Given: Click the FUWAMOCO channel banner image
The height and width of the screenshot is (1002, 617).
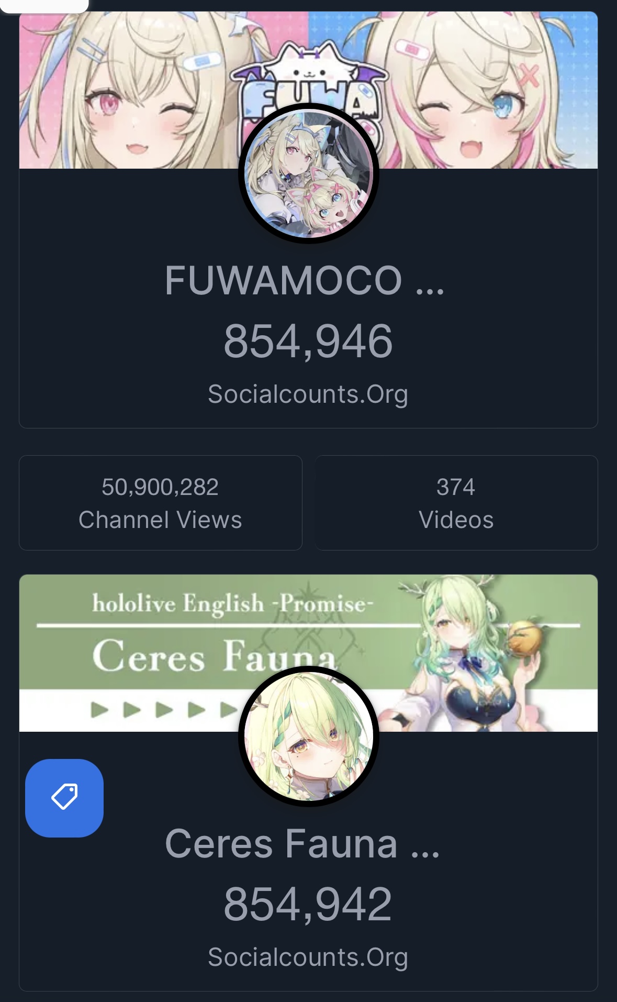Looking at the screenshot, I should point(309,90).
